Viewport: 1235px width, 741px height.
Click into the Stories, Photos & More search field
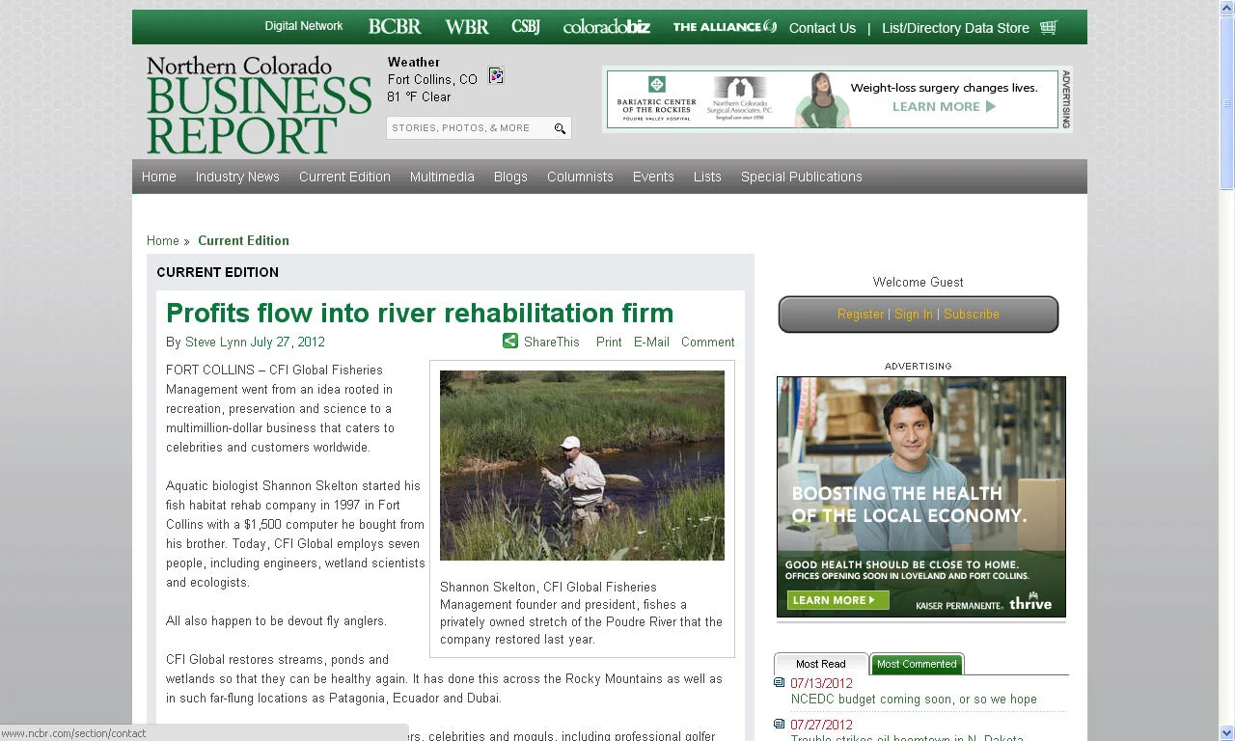tap(469, 128)
